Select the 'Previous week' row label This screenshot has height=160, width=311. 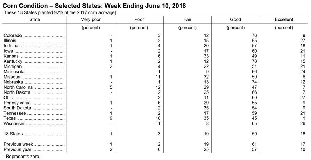(x=18, y=144)
